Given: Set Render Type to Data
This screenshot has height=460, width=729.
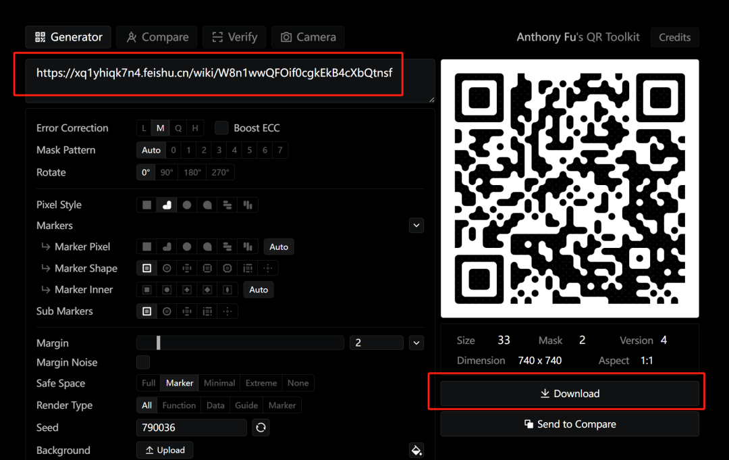Looking at the screenshot, I should [215, 405].
